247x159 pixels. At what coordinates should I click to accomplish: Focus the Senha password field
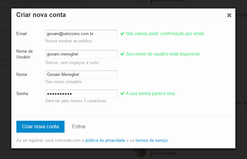81,94
